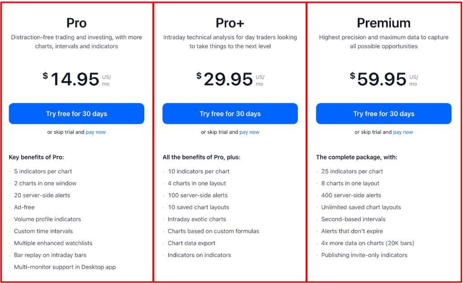The width and height of the screenshot is (463, 284).
Task: Click Multi-monitor support in Desktop app item
Action: (65, 267)
